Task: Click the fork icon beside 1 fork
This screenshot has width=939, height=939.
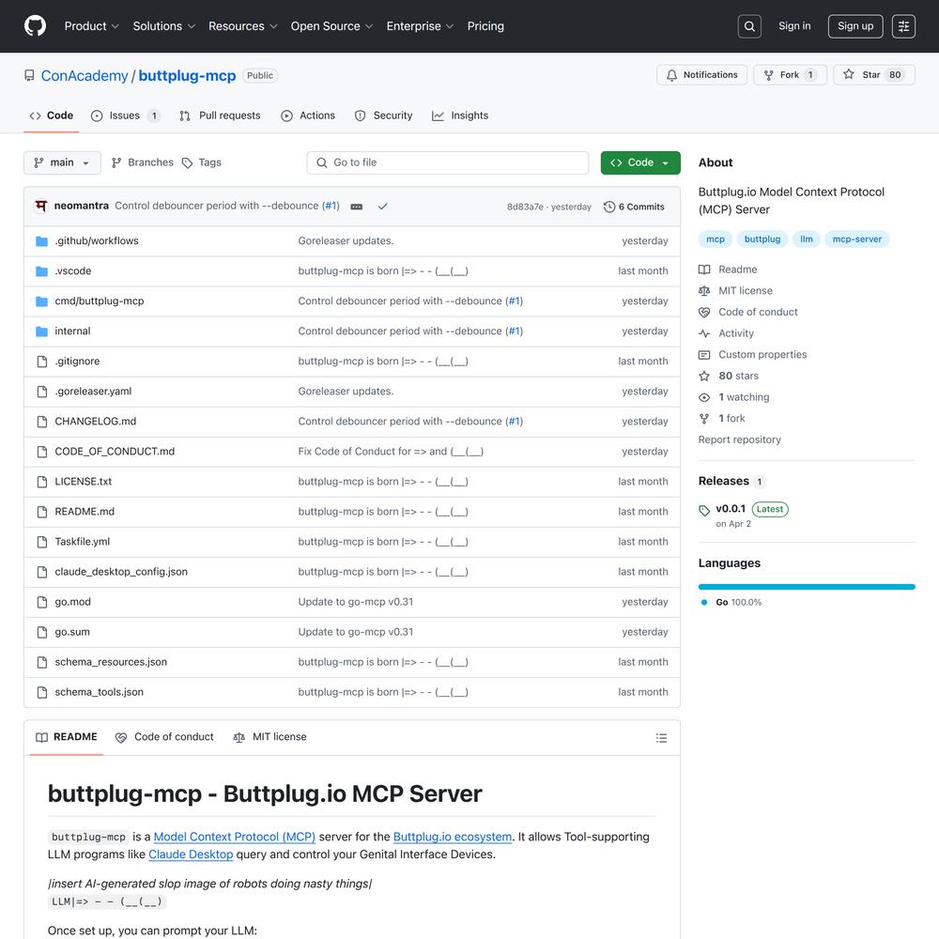Action: pos(704,419)
